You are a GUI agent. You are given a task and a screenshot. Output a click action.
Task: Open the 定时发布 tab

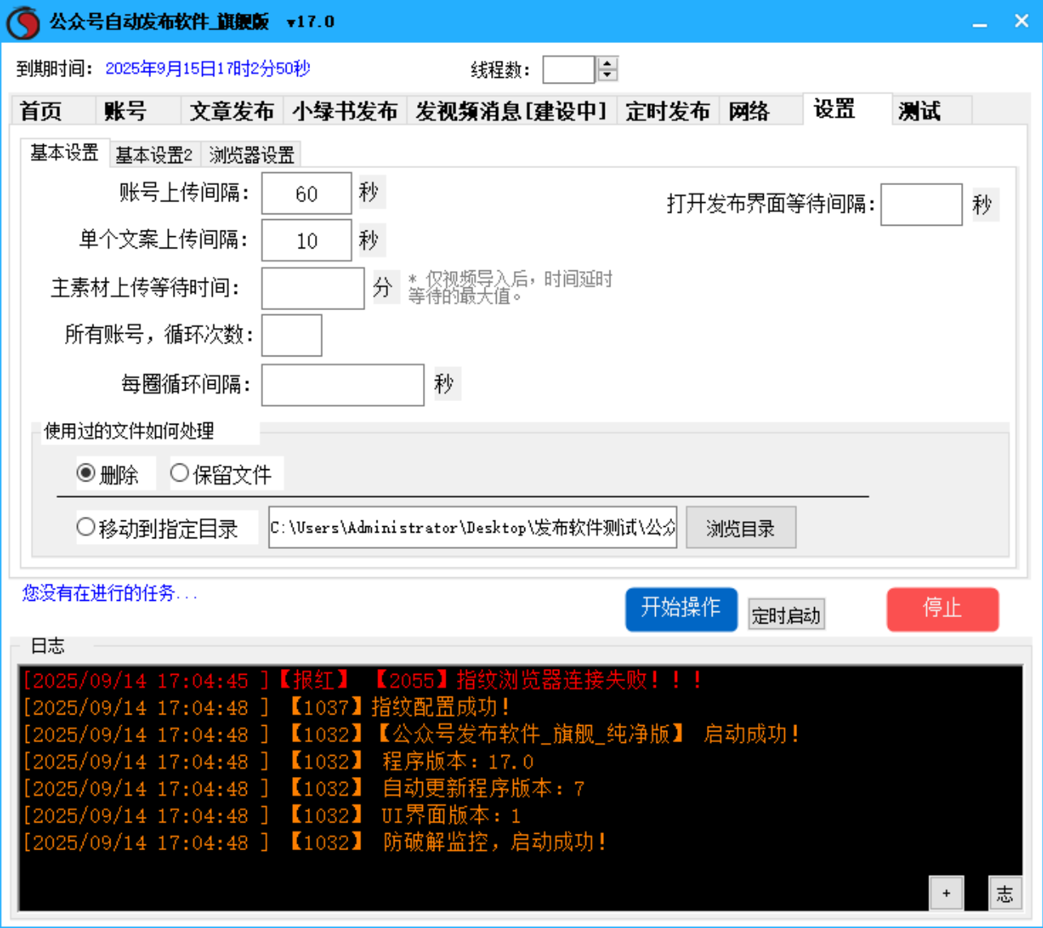(x=667, y=111)
